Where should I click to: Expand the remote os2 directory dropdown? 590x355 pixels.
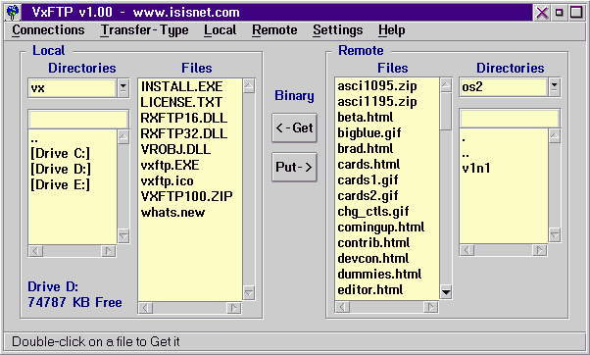tap(554, 87)
